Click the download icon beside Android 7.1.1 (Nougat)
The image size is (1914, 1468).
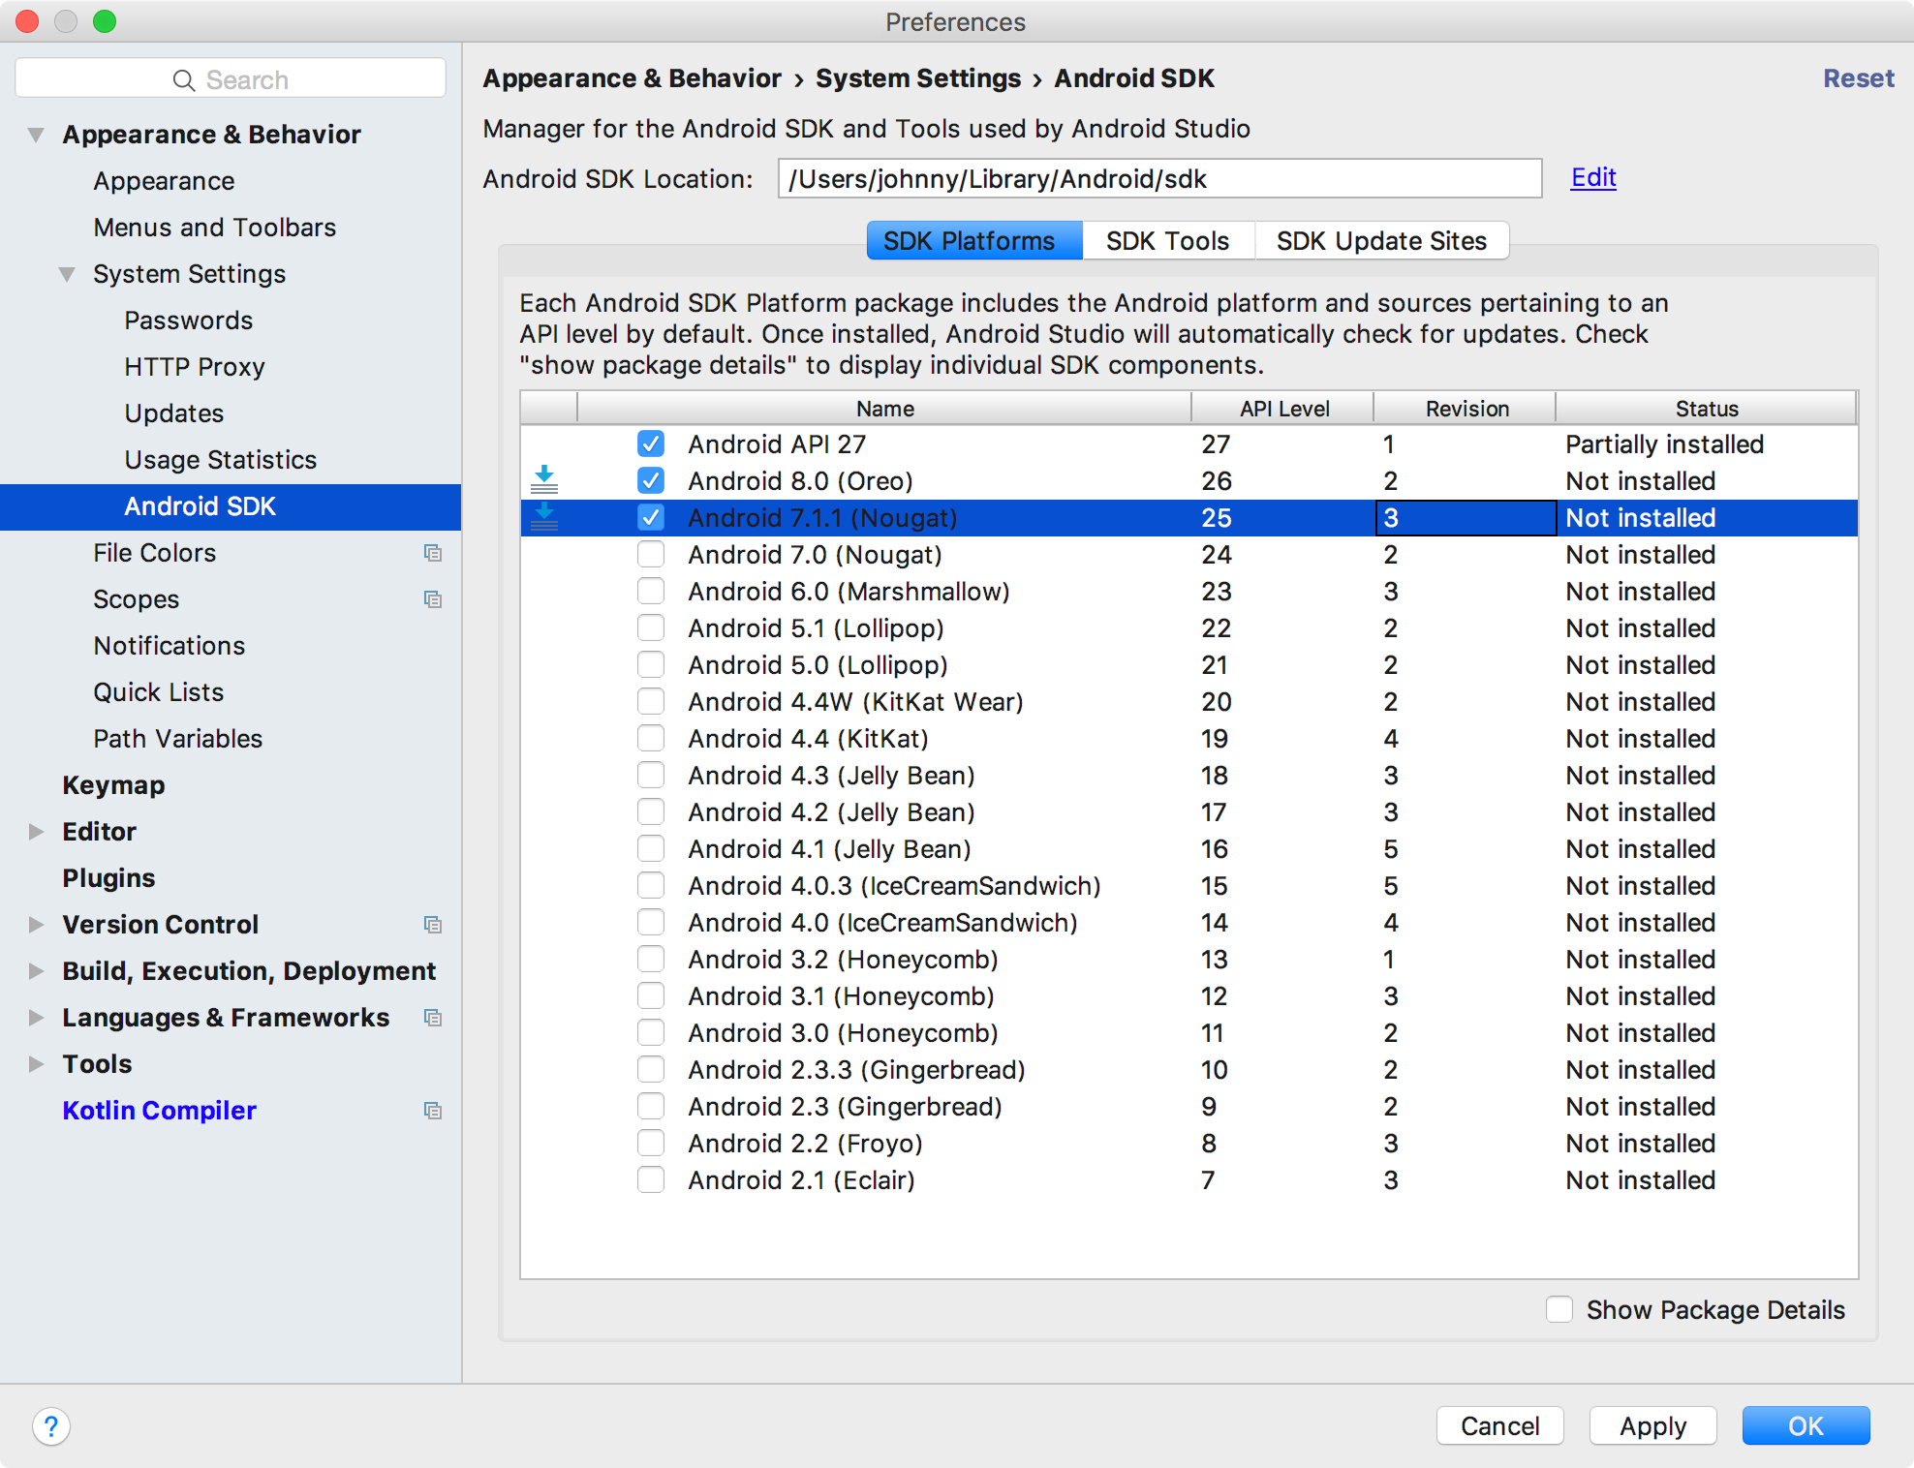pos(544,517)
